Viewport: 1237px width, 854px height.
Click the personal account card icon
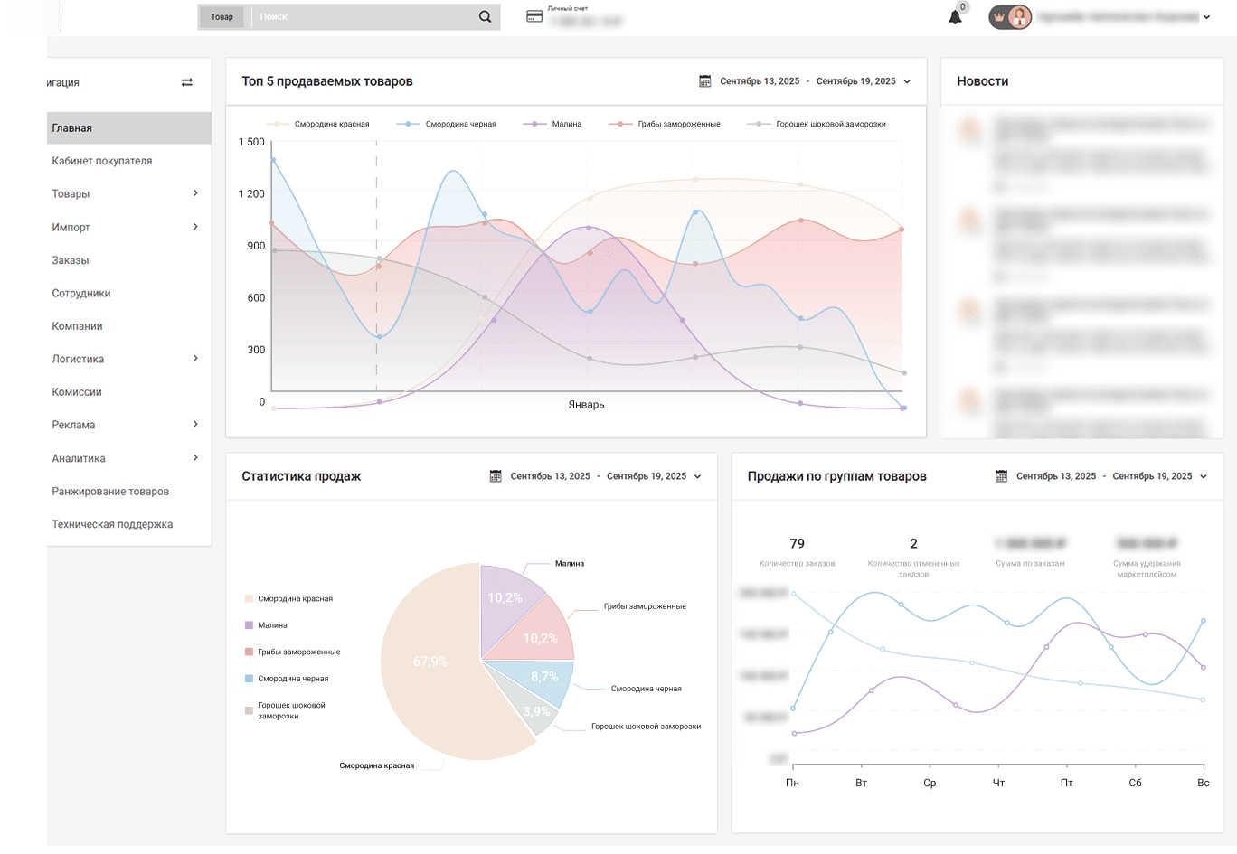click(534, 16)
